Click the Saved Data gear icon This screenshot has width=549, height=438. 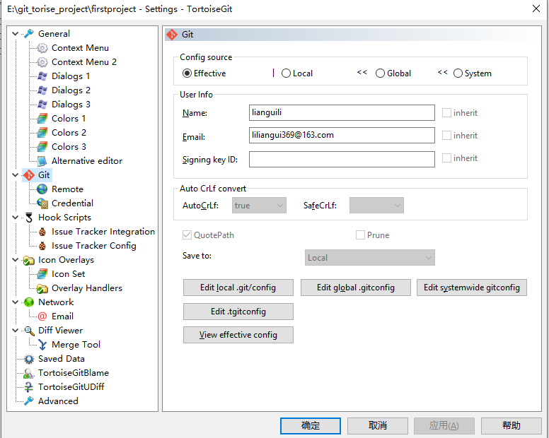click(x=29, y=359)
